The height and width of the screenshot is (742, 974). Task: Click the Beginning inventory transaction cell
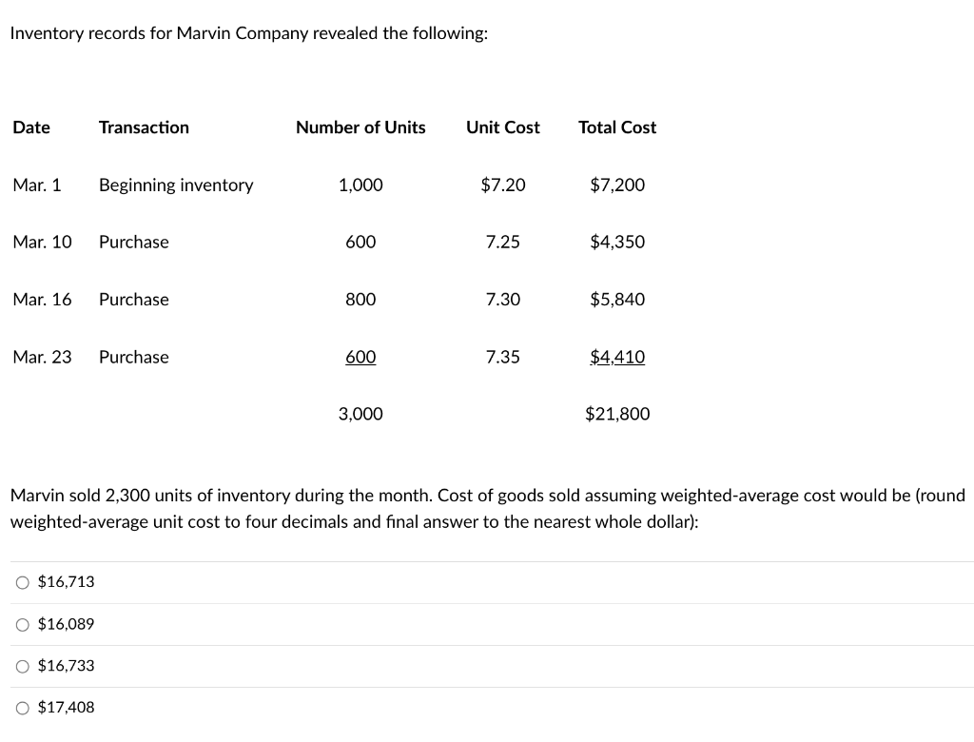click(176, 185)
